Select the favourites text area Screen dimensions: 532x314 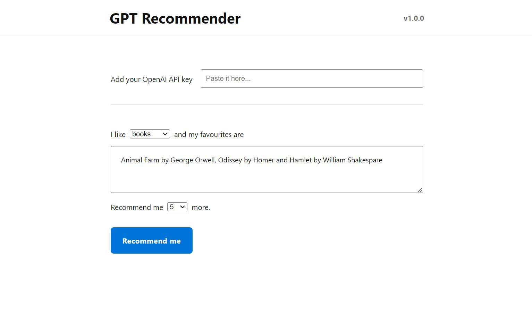click(x=267, y=169)
